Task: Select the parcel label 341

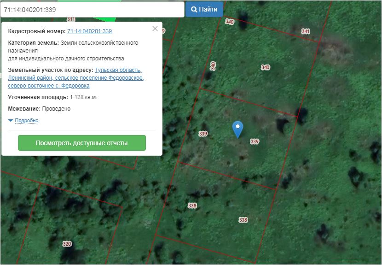Action: (x=306, y=31)
